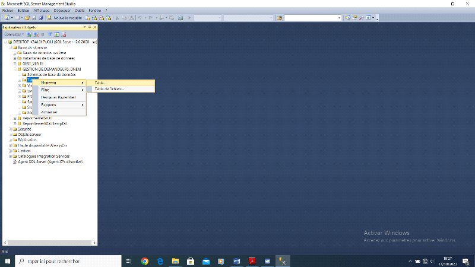Click the Windows taskbar search box
The image size is (475, 267).
tap(68, 261)
